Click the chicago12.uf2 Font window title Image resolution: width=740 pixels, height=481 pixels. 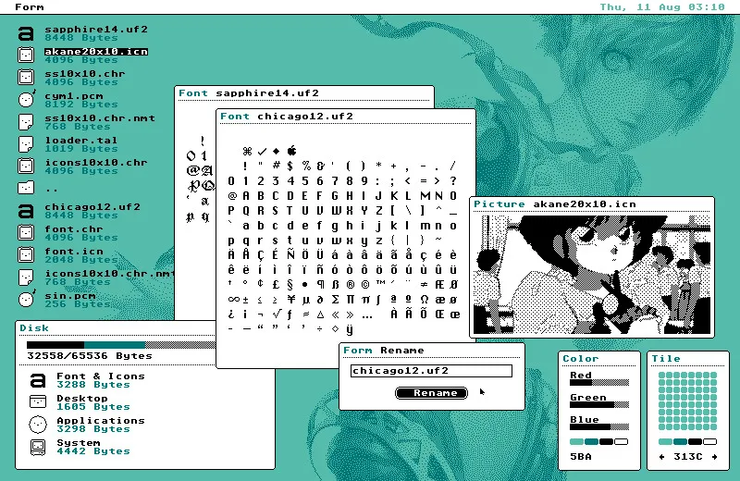287,117
